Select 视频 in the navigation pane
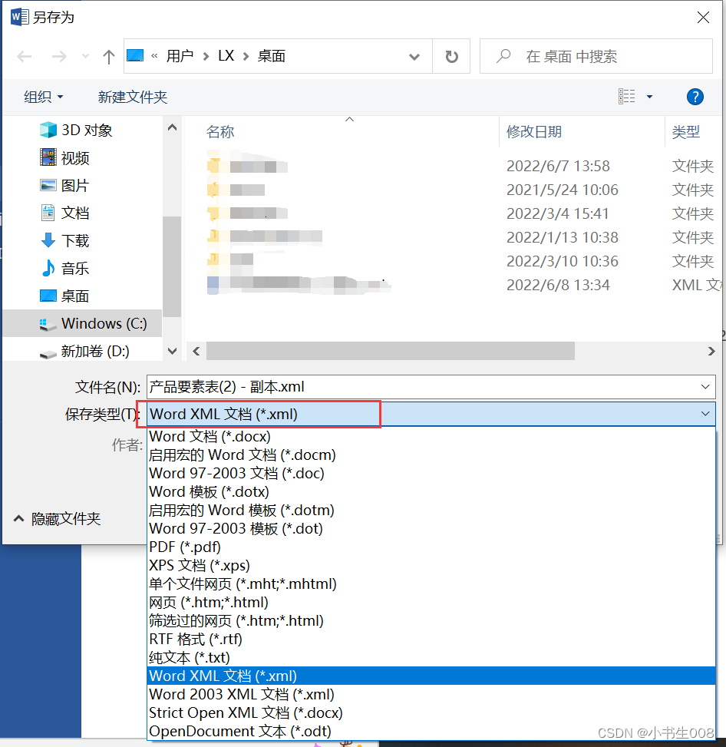726x747 pixels. (64, 157)
